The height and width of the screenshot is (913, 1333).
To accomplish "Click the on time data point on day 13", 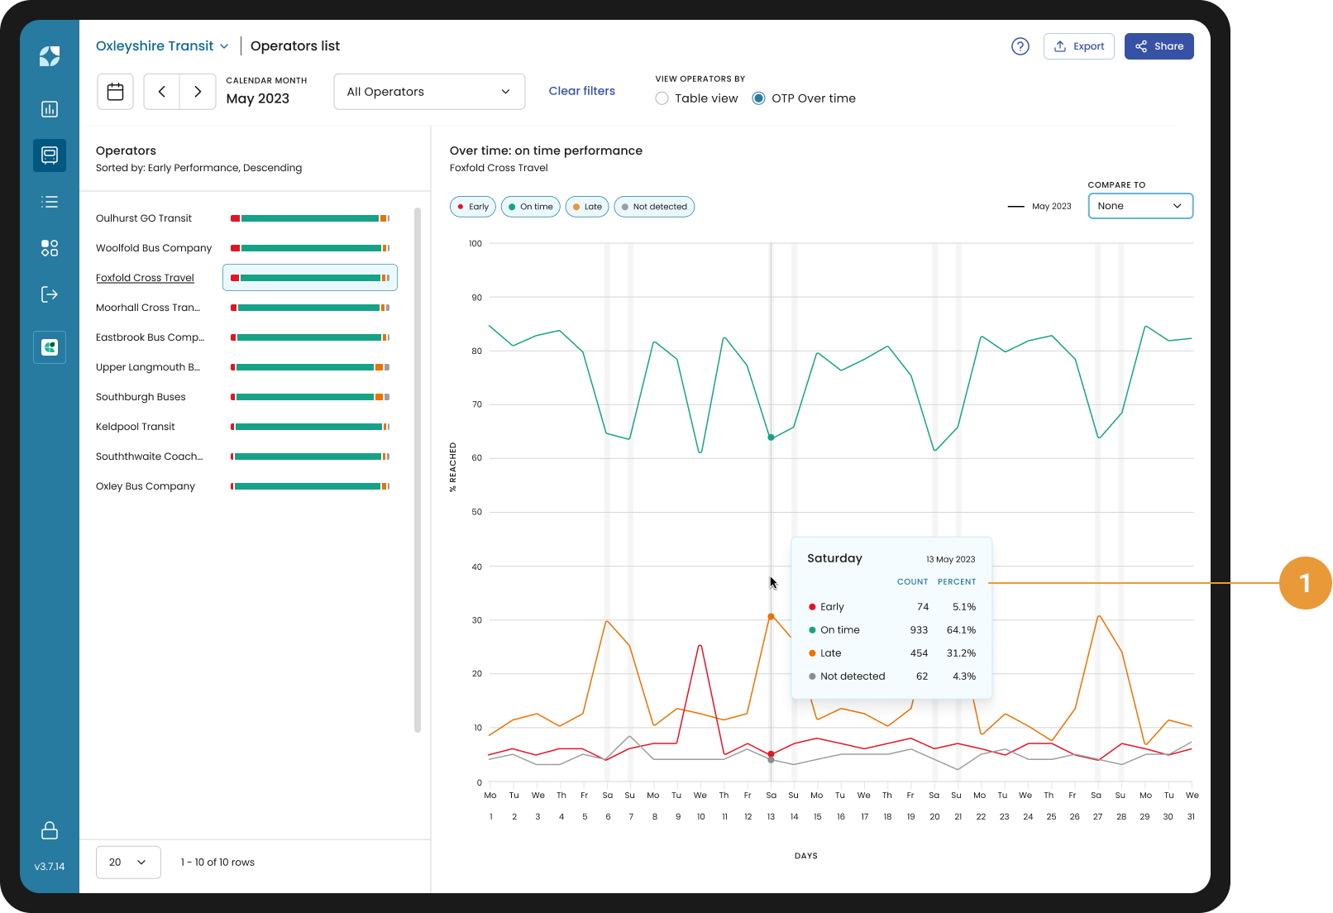I will 771,437.
